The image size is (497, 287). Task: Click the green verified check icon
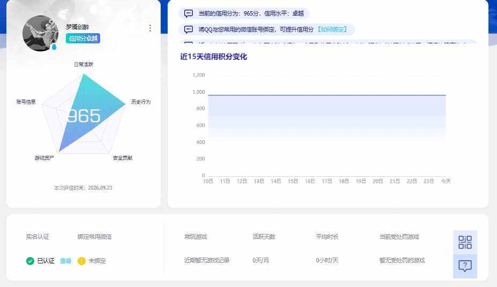[30, 261]
